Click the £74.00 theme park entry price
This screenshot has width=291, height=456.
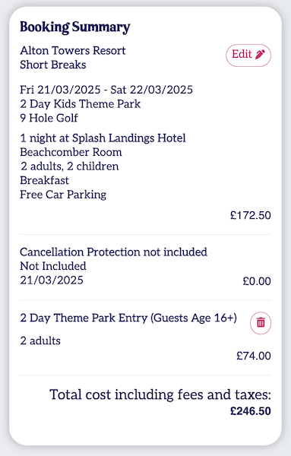point(254,356)
